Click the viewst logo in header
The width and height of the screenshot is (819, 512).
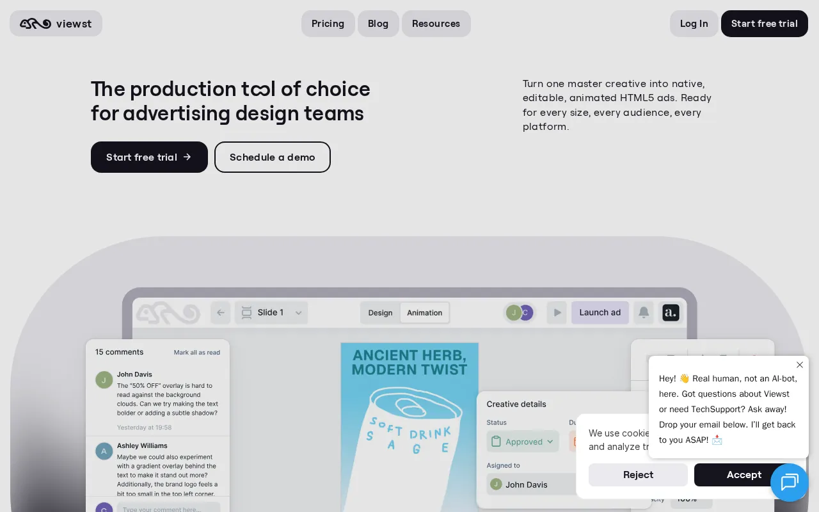pyautogui.click(x=56, y=24)
